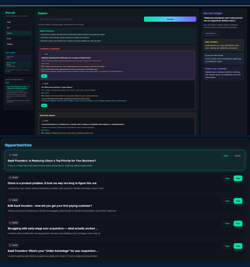Open the Pulse section in sidebar
This screenshot has width=250, height=267.
(x=18, y=22)
